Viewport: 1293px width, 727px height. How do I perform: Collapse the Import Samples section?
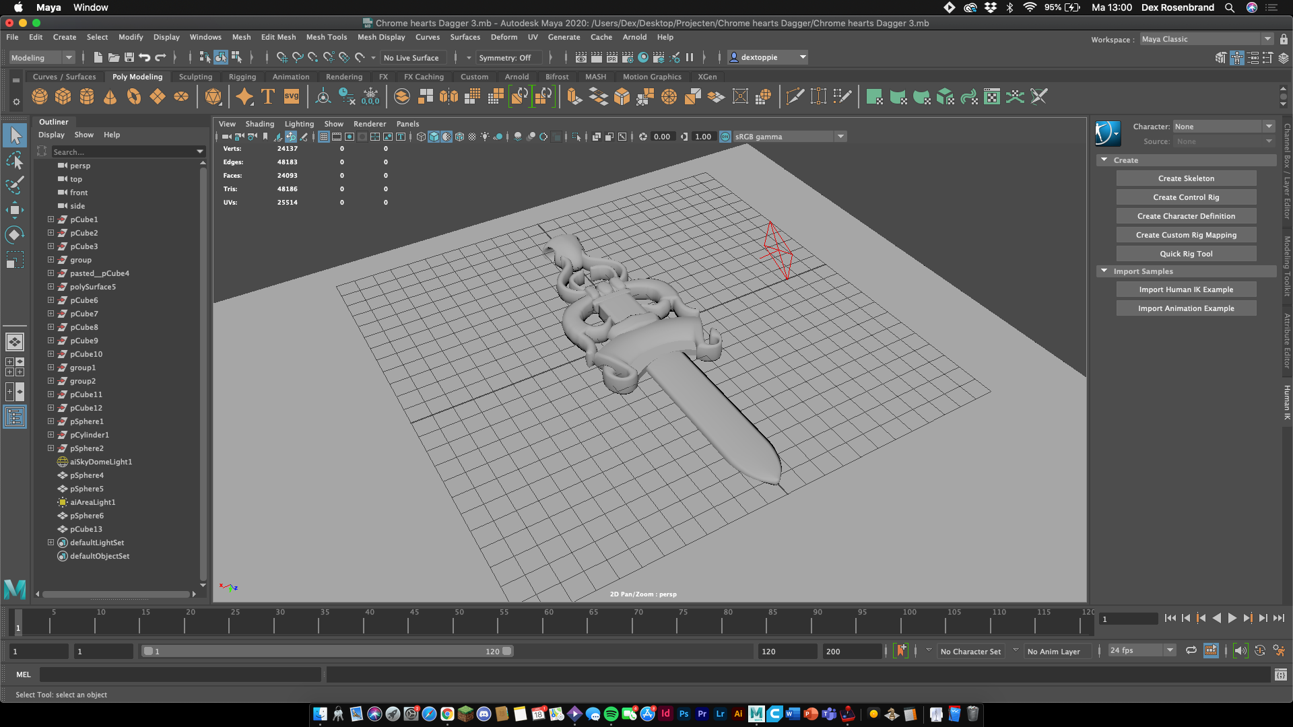click(1104, 271)
